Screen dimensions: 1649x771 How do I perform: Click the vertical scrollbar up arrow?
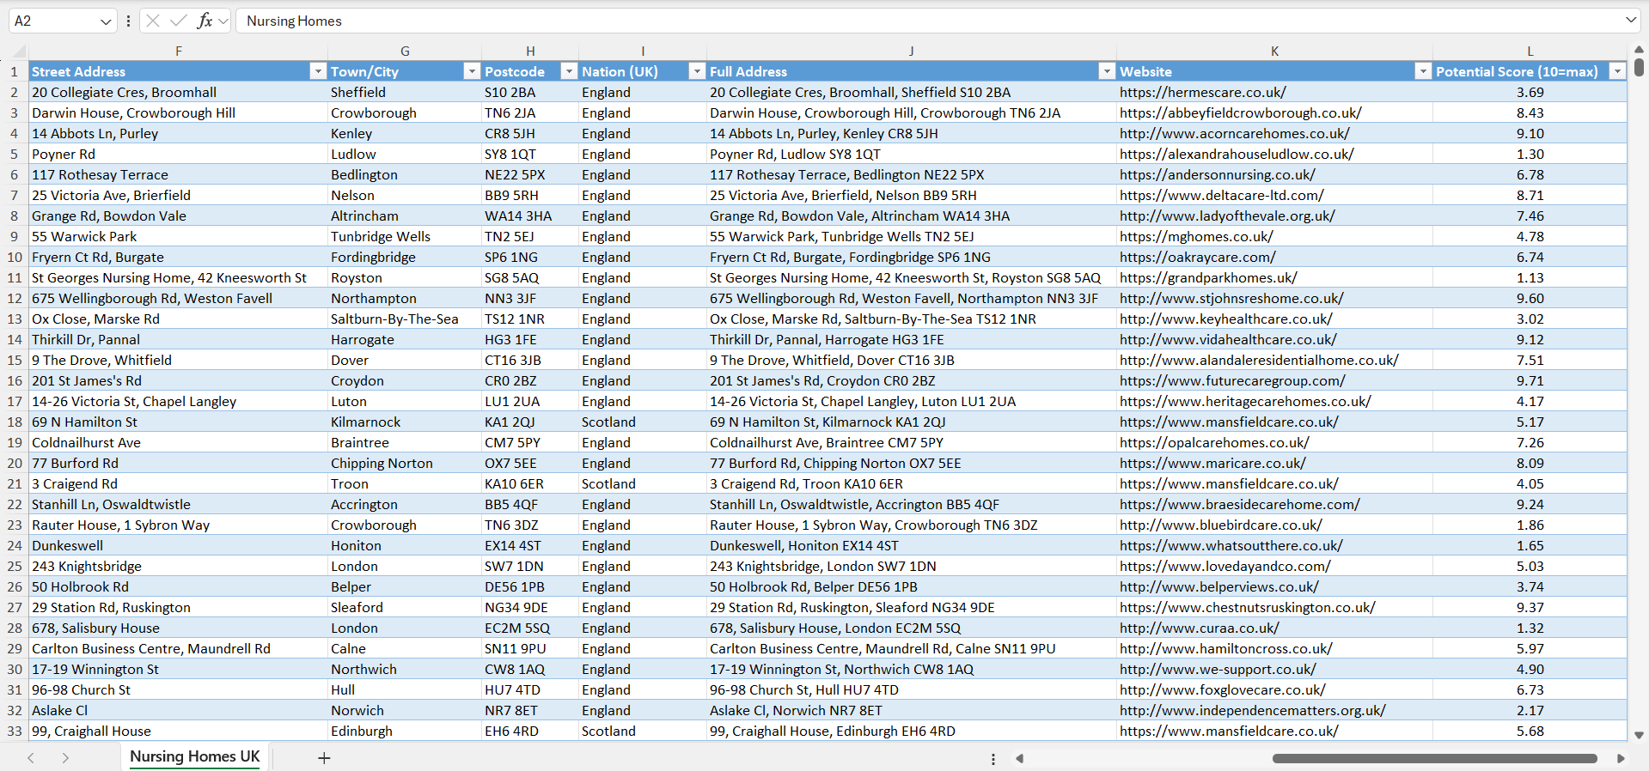[x=1639, y=50]
